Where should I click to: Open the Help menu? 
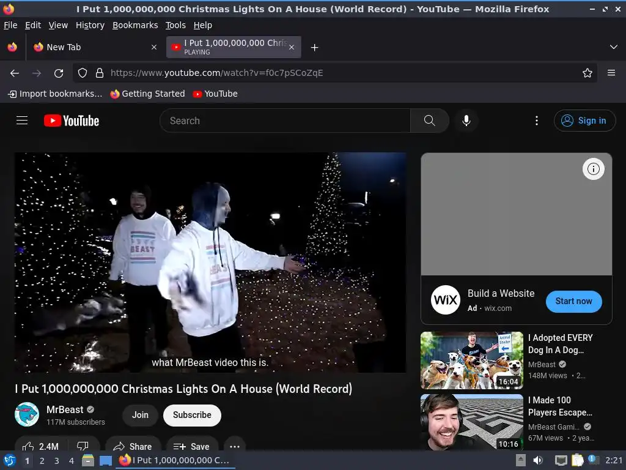(x=202, y=25)
